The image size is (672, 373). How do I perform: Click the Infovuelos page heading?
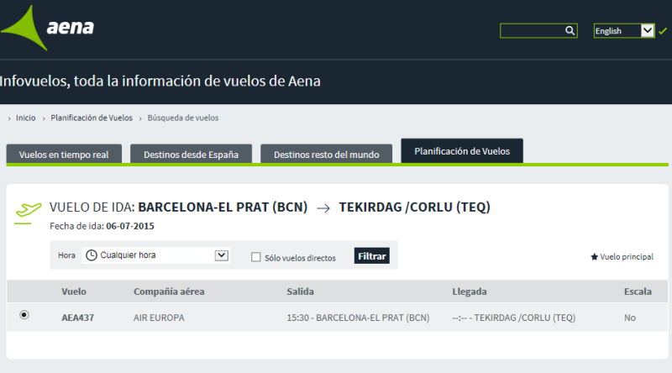coord(160,81)
